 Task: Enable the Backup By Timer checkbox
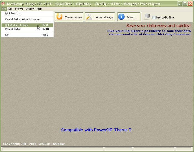154,17
